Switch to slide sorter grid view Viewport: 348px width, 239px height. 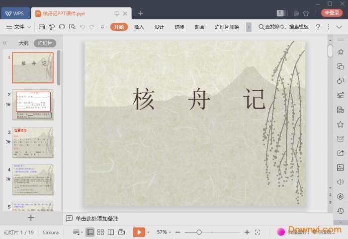point(100,232)
